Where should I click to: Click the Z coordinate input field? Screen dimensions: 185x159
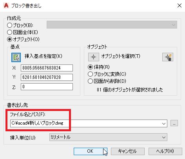coord(47,87)
